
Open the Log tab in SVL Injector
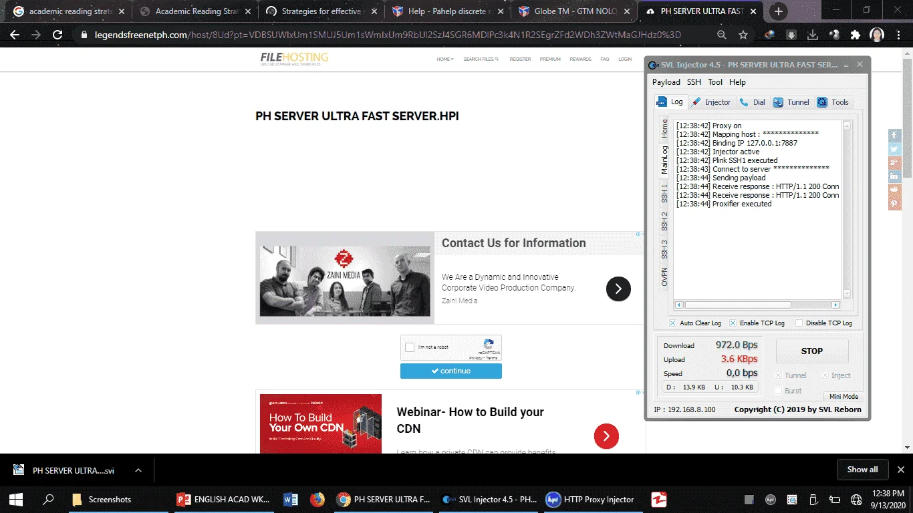(x=670, y=102)
